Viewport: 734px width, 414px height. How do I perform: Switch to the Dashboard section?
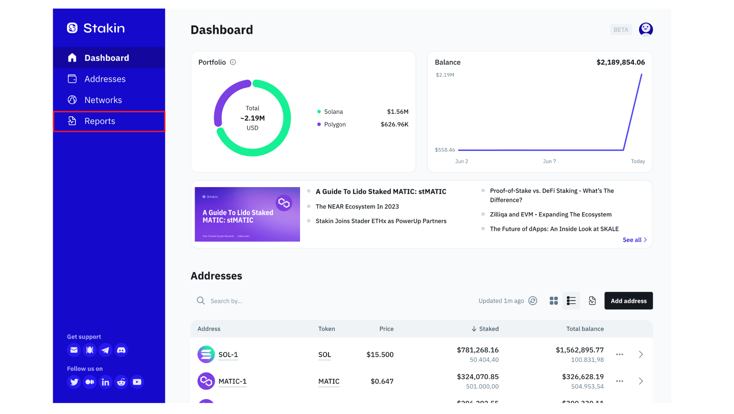point(106,57)
